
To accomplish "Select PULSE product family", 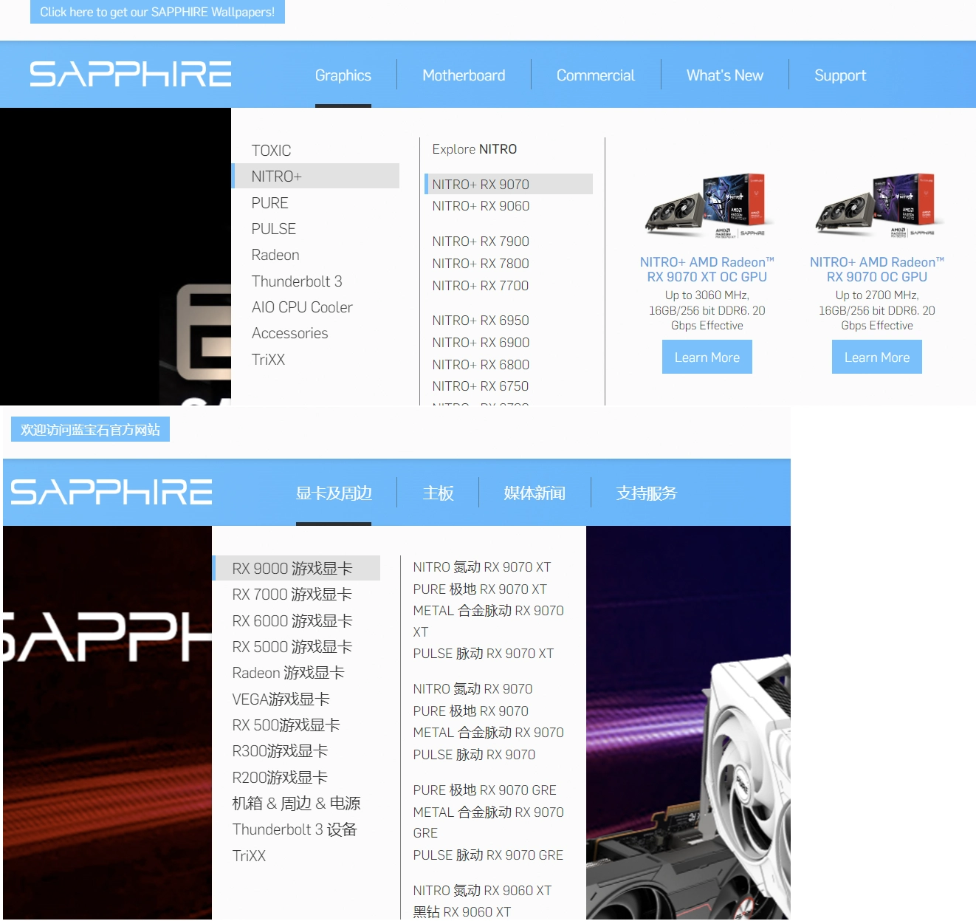I will pyautogui.click(x=274, y=229).
